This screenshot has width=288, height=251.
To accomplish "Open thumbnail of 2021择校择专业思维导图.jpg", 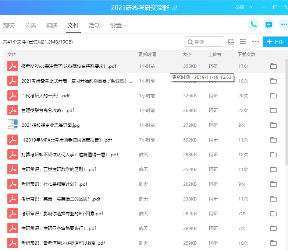I will (x=13, y=125).
